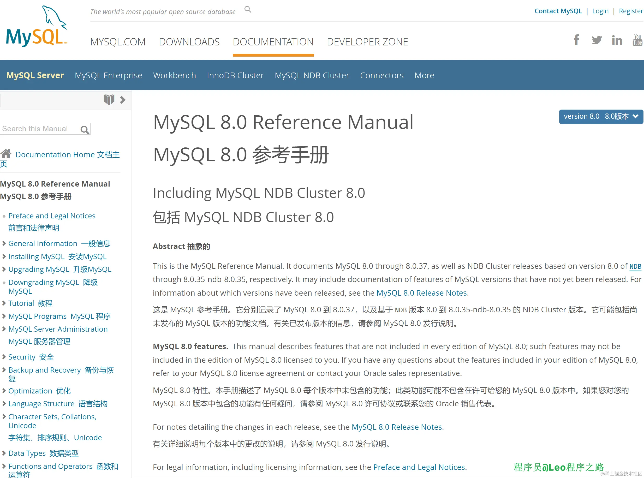Expand the Functions and Operators arrow
The width and height of the screenshot is (644, 478).
(x=4, y=466)
